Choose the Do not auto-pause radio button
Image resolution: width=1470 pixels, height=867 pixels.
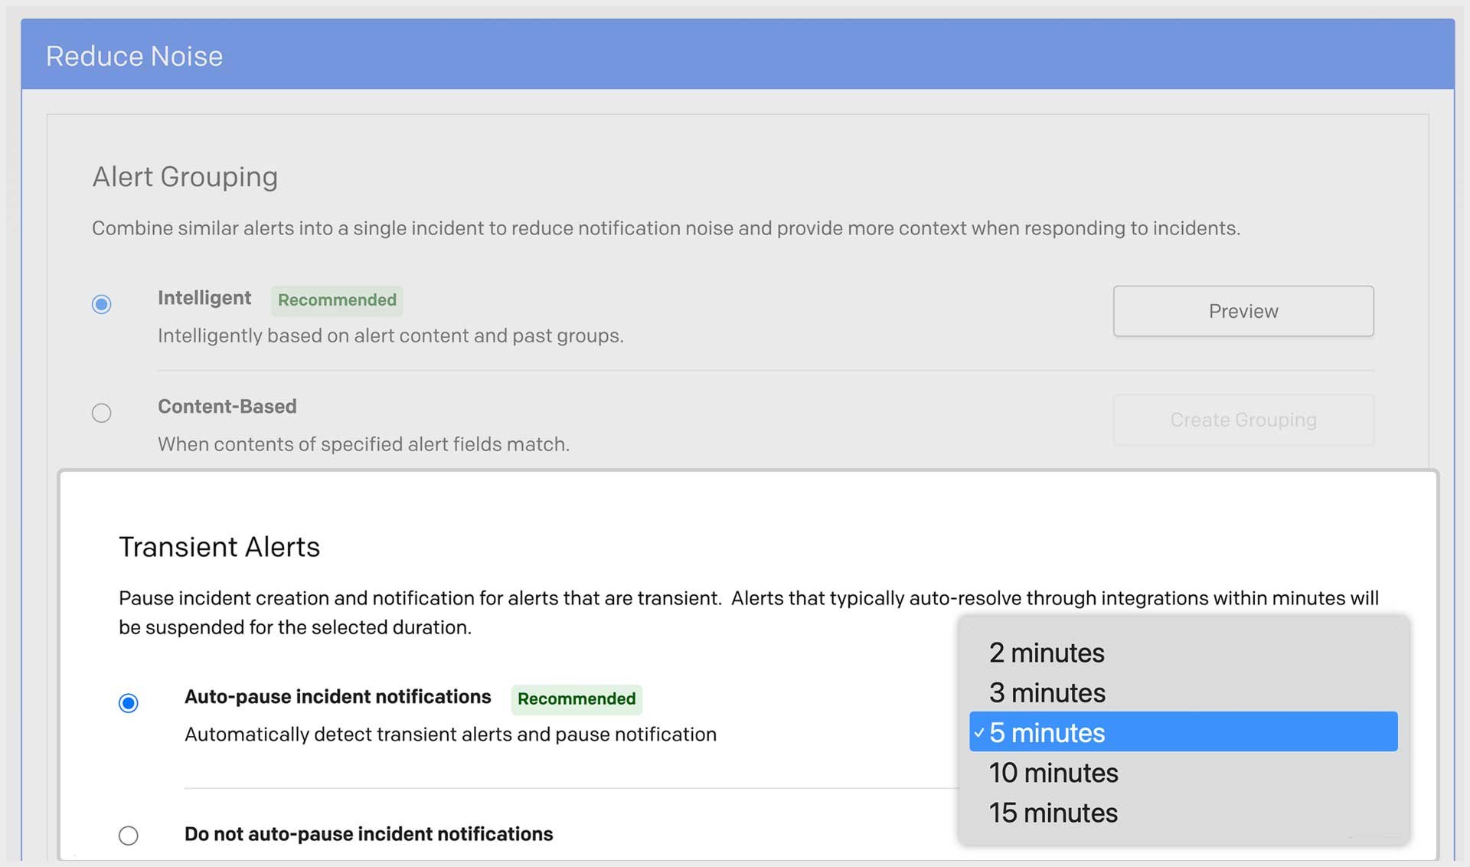[x=129, y=835]
